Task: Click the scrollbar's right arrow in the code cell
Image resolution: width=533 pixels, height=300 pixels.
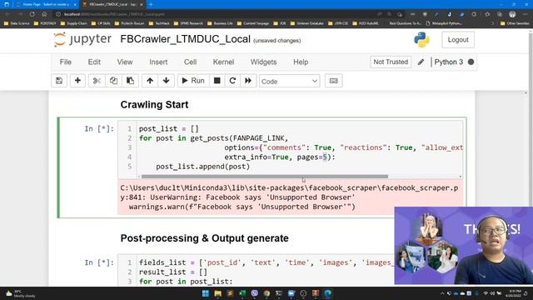Action: click(x=461, y=177)
